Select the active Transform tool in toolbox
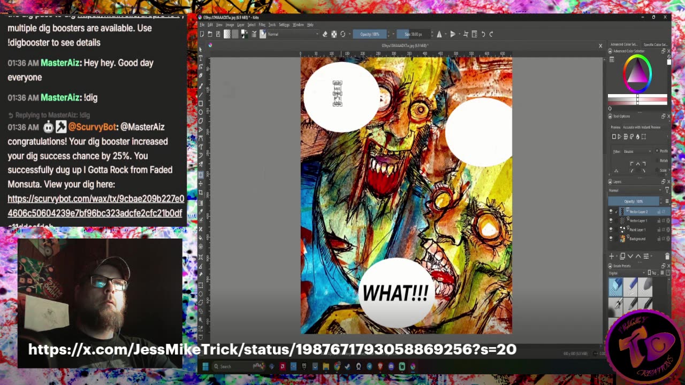Screen dimensions: 685x385 pos(201,175)
